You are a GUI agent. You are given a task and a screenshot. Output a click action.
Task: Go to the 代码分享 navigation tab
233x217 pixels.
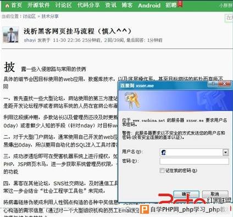88,5
